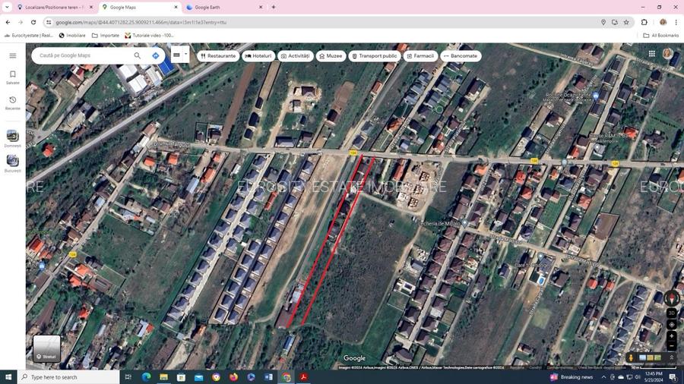Switch to the Localizare/Pozitionare teren tab
Viewport: 684px width, 384px height.
coord(53,7)
